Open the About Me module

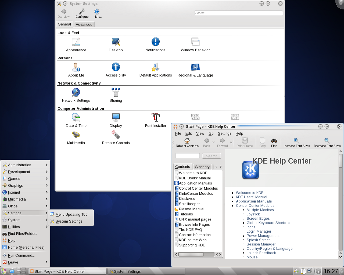point(76,70)
